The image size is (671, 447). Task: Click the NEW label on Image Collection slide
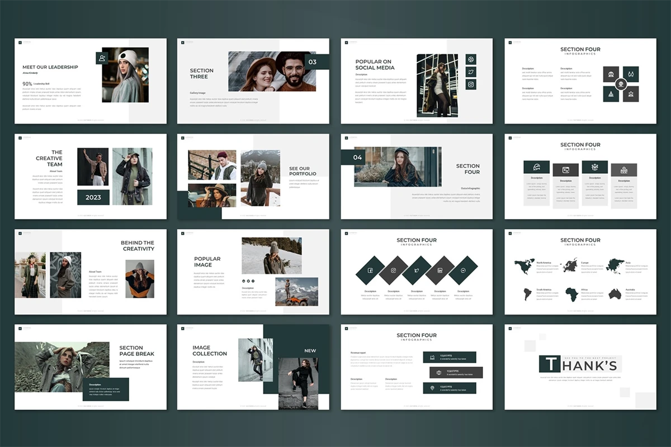click(310, 350)
